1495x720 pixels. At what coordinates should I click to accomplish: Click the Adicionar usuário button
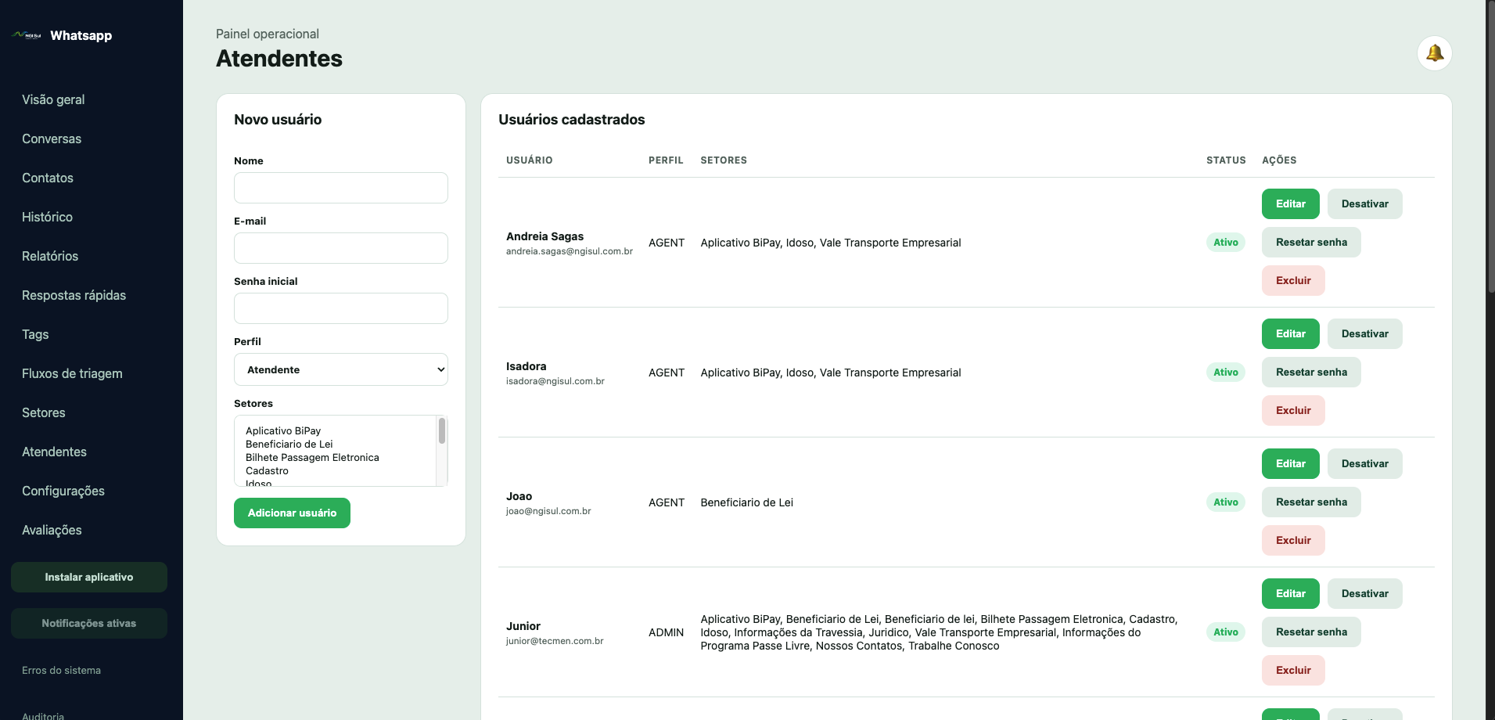(x=292, y=513)
